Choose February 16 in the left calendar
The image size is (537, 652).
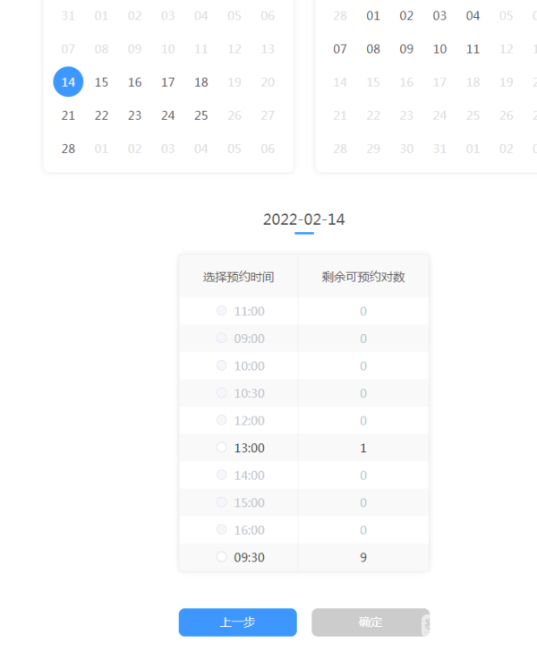pos(134,82)
